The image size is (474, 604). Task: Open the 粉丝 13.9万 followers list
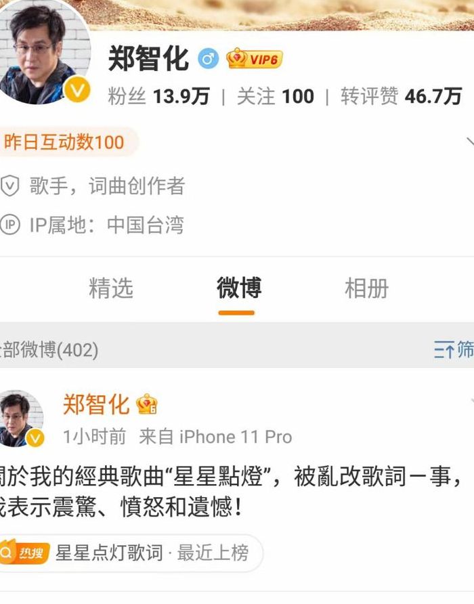[158, 96]
